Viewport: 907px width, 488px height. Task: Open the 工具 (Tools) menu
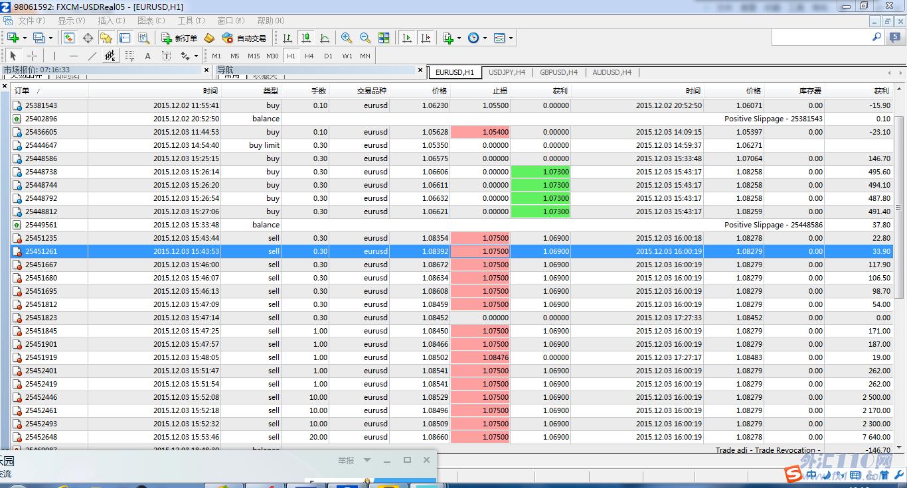[x=191, y=21]
